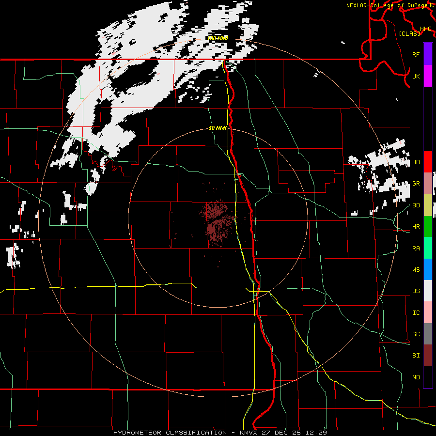Click the KMVX radar site identifier
Viewport: 436px width, 436px height.
coord(249,433)
